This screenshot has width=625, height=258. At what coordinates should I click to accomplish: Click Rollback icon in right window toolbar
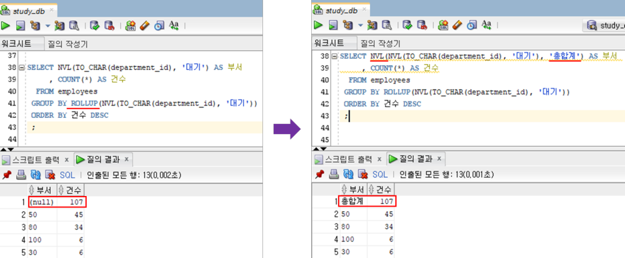pos(422,26)
